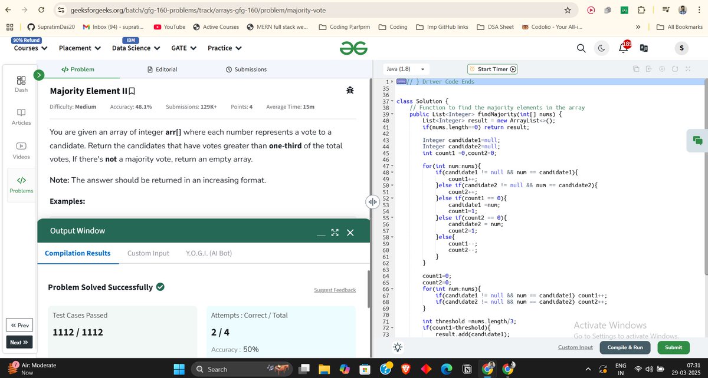Viewport: 708px width, 378px height.
Task: Open the GATE dropdown menu
Action: pos(183,48)
